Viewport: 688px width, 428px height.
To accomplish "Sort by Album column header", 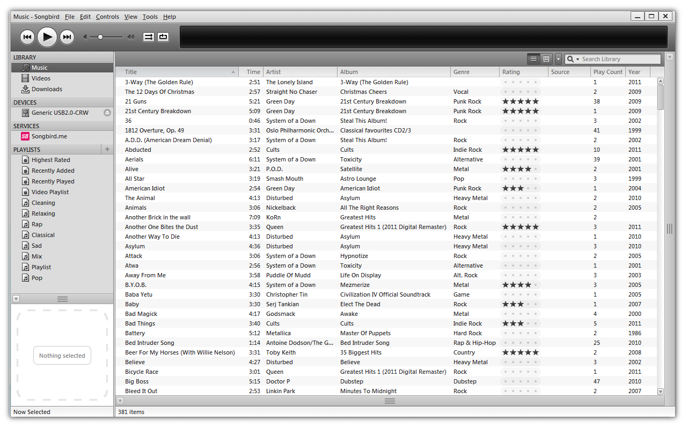I will 394,72.
